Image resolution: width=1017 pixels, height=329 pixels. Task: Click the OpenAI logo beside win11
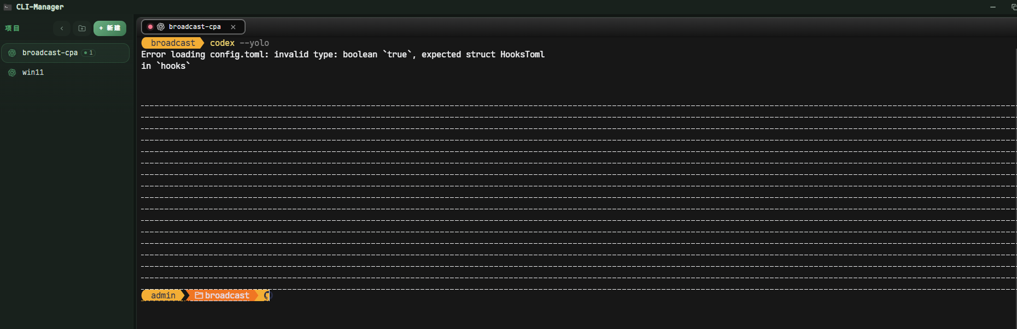[12, 73]
